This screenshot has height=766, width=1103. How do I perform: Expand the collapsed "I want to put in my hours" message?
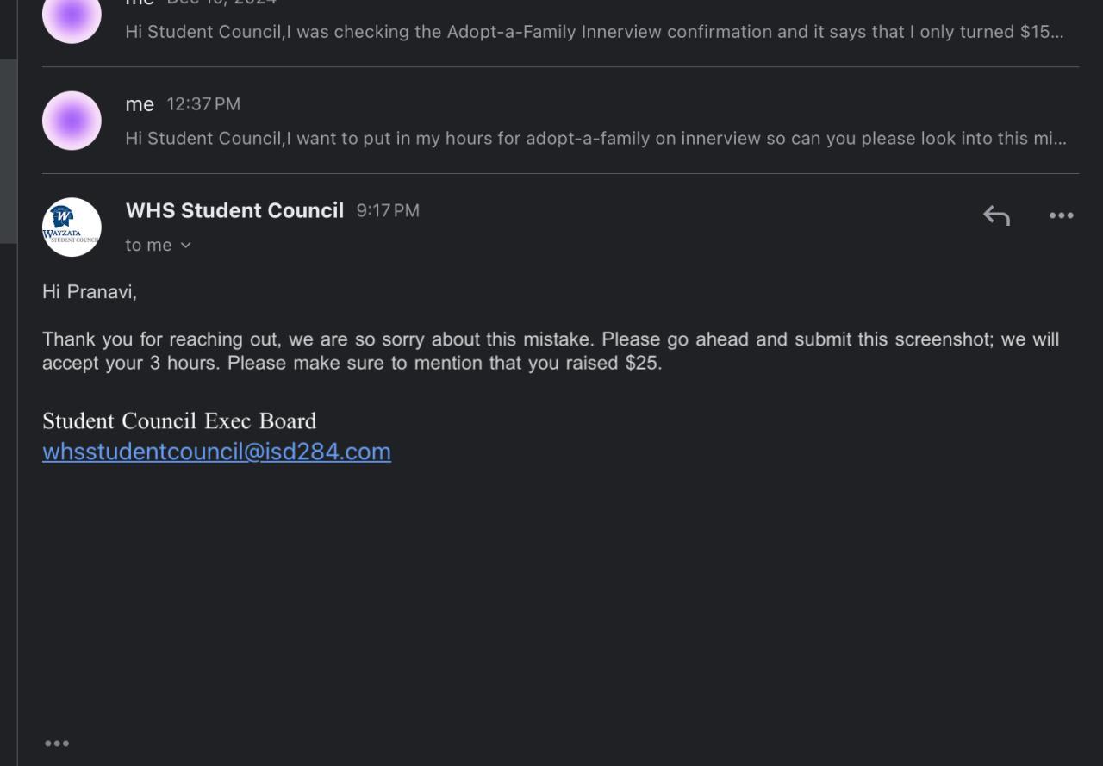[595, 139]
